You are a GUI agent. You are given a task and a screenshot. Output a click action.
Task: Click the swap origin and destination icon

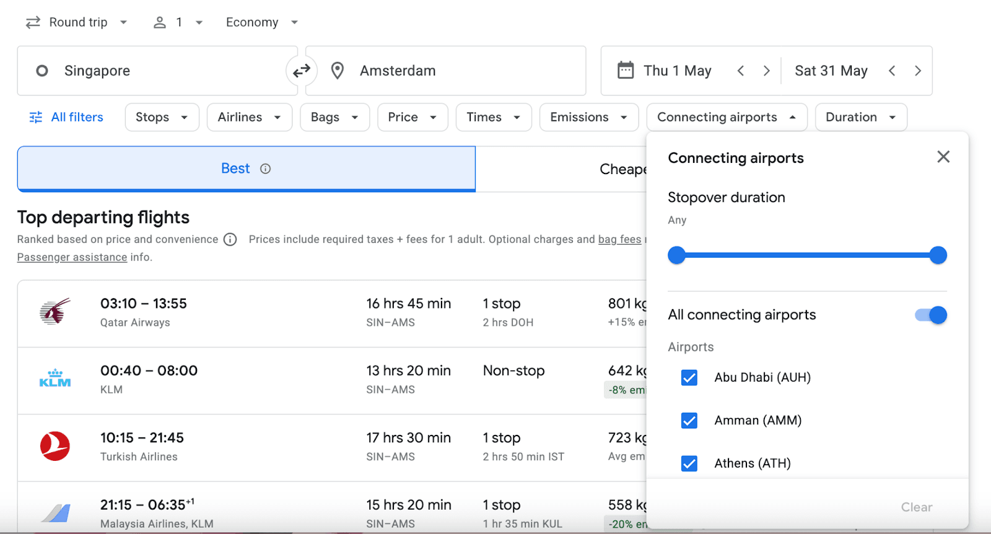[x=302, y=71]
